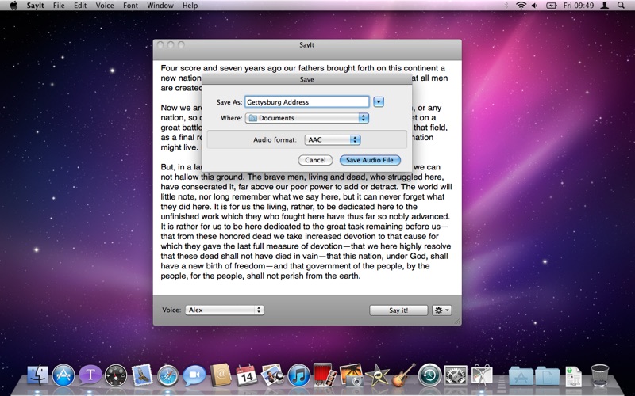Screen dimensions: 635x396
Task: Click the user account icon in menu bar
Action: pyautogui.click(x=605, y=6)
